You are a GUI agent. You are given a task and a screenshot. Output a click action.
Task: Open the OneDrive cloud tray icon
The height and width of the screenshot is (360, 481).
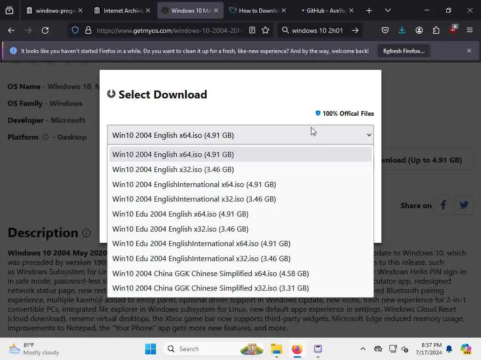point(378,349)
